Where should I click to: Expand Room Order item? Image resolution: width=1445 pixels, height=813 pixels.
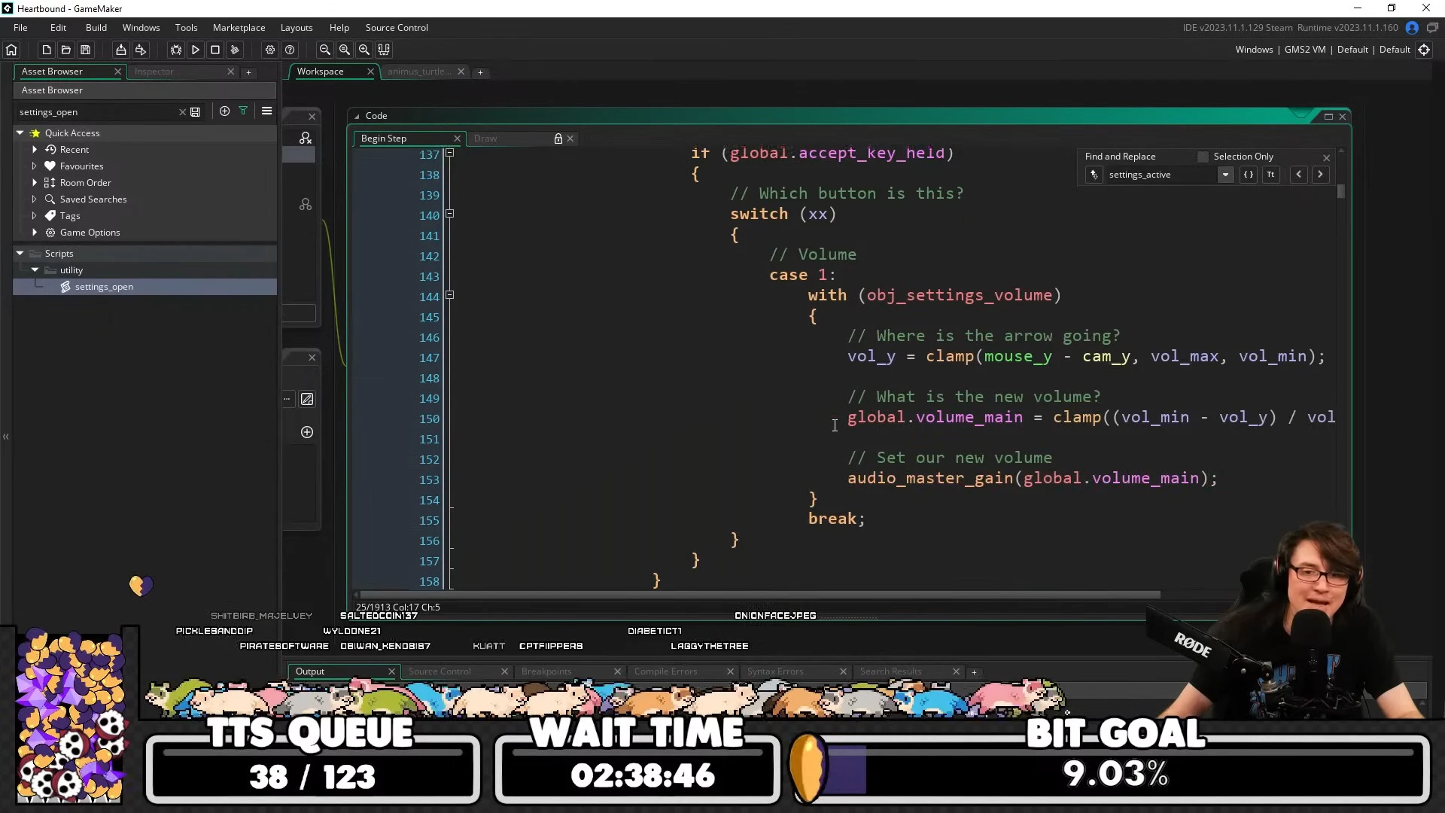pyautogui.click(x=35, y=183)
